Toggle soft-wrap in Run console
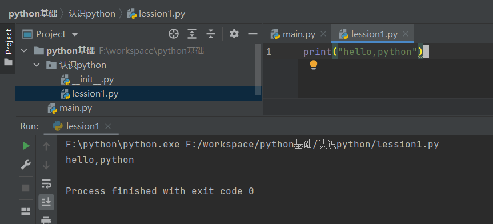 pyautogui.click(x=46, y=183)
